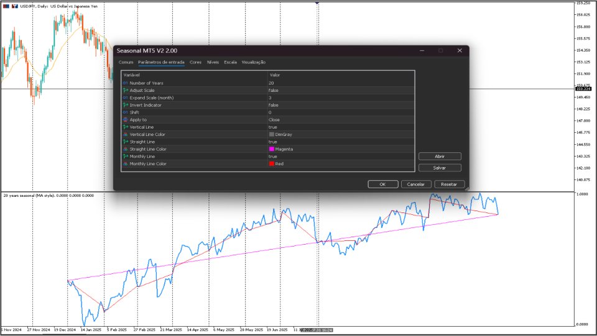This screenshot has width=597, height=336.
Task: Click the 6 May 2025 date label
Action: click(224, 330)
